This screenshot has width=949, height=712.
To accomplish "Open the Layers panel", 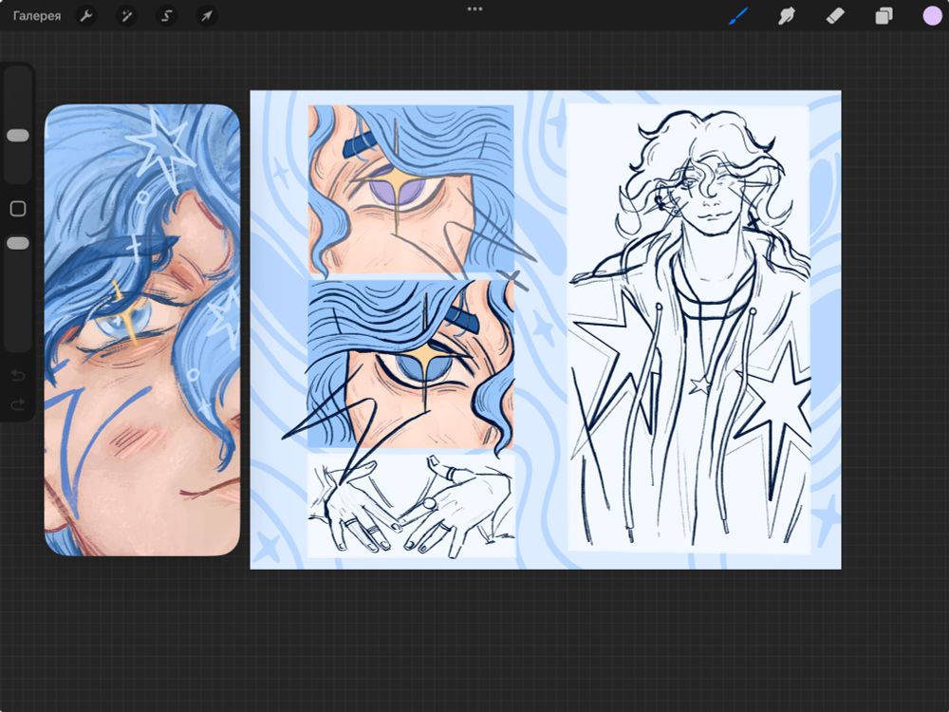I will (x=884, y=16).
